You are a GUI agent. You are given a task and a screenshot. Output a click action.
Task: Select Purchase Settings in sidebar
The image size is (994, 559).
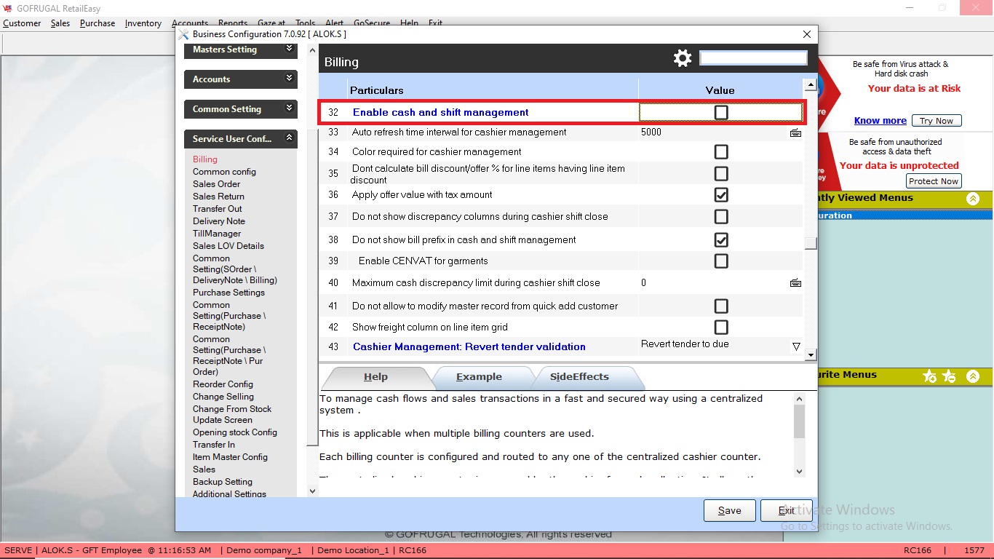tap(228, 293)
